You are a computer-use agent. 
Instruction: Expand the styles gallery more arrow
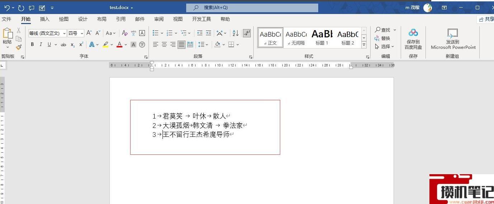pyautogui.click(x=364, y=45)
